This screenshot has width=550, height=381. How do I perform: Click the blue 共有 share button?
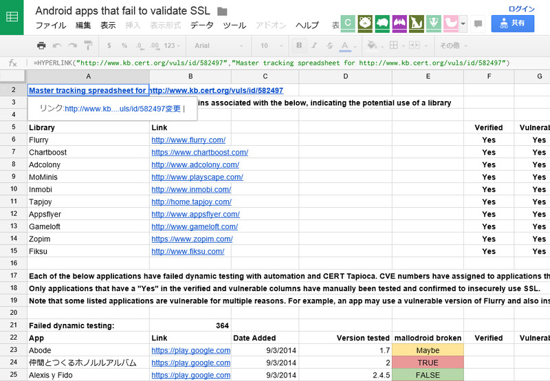click(x=512, y=23)
